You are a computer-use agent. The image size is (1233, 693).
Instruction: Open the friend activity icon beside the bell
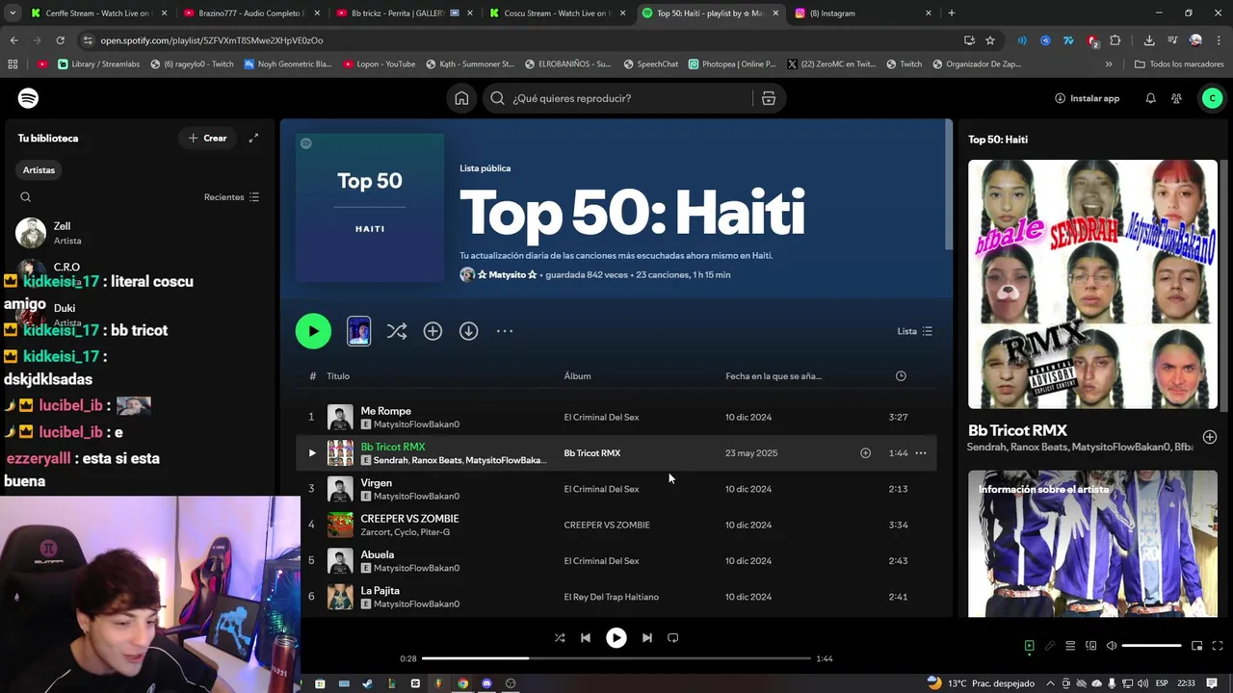[x=1176, y=98]
